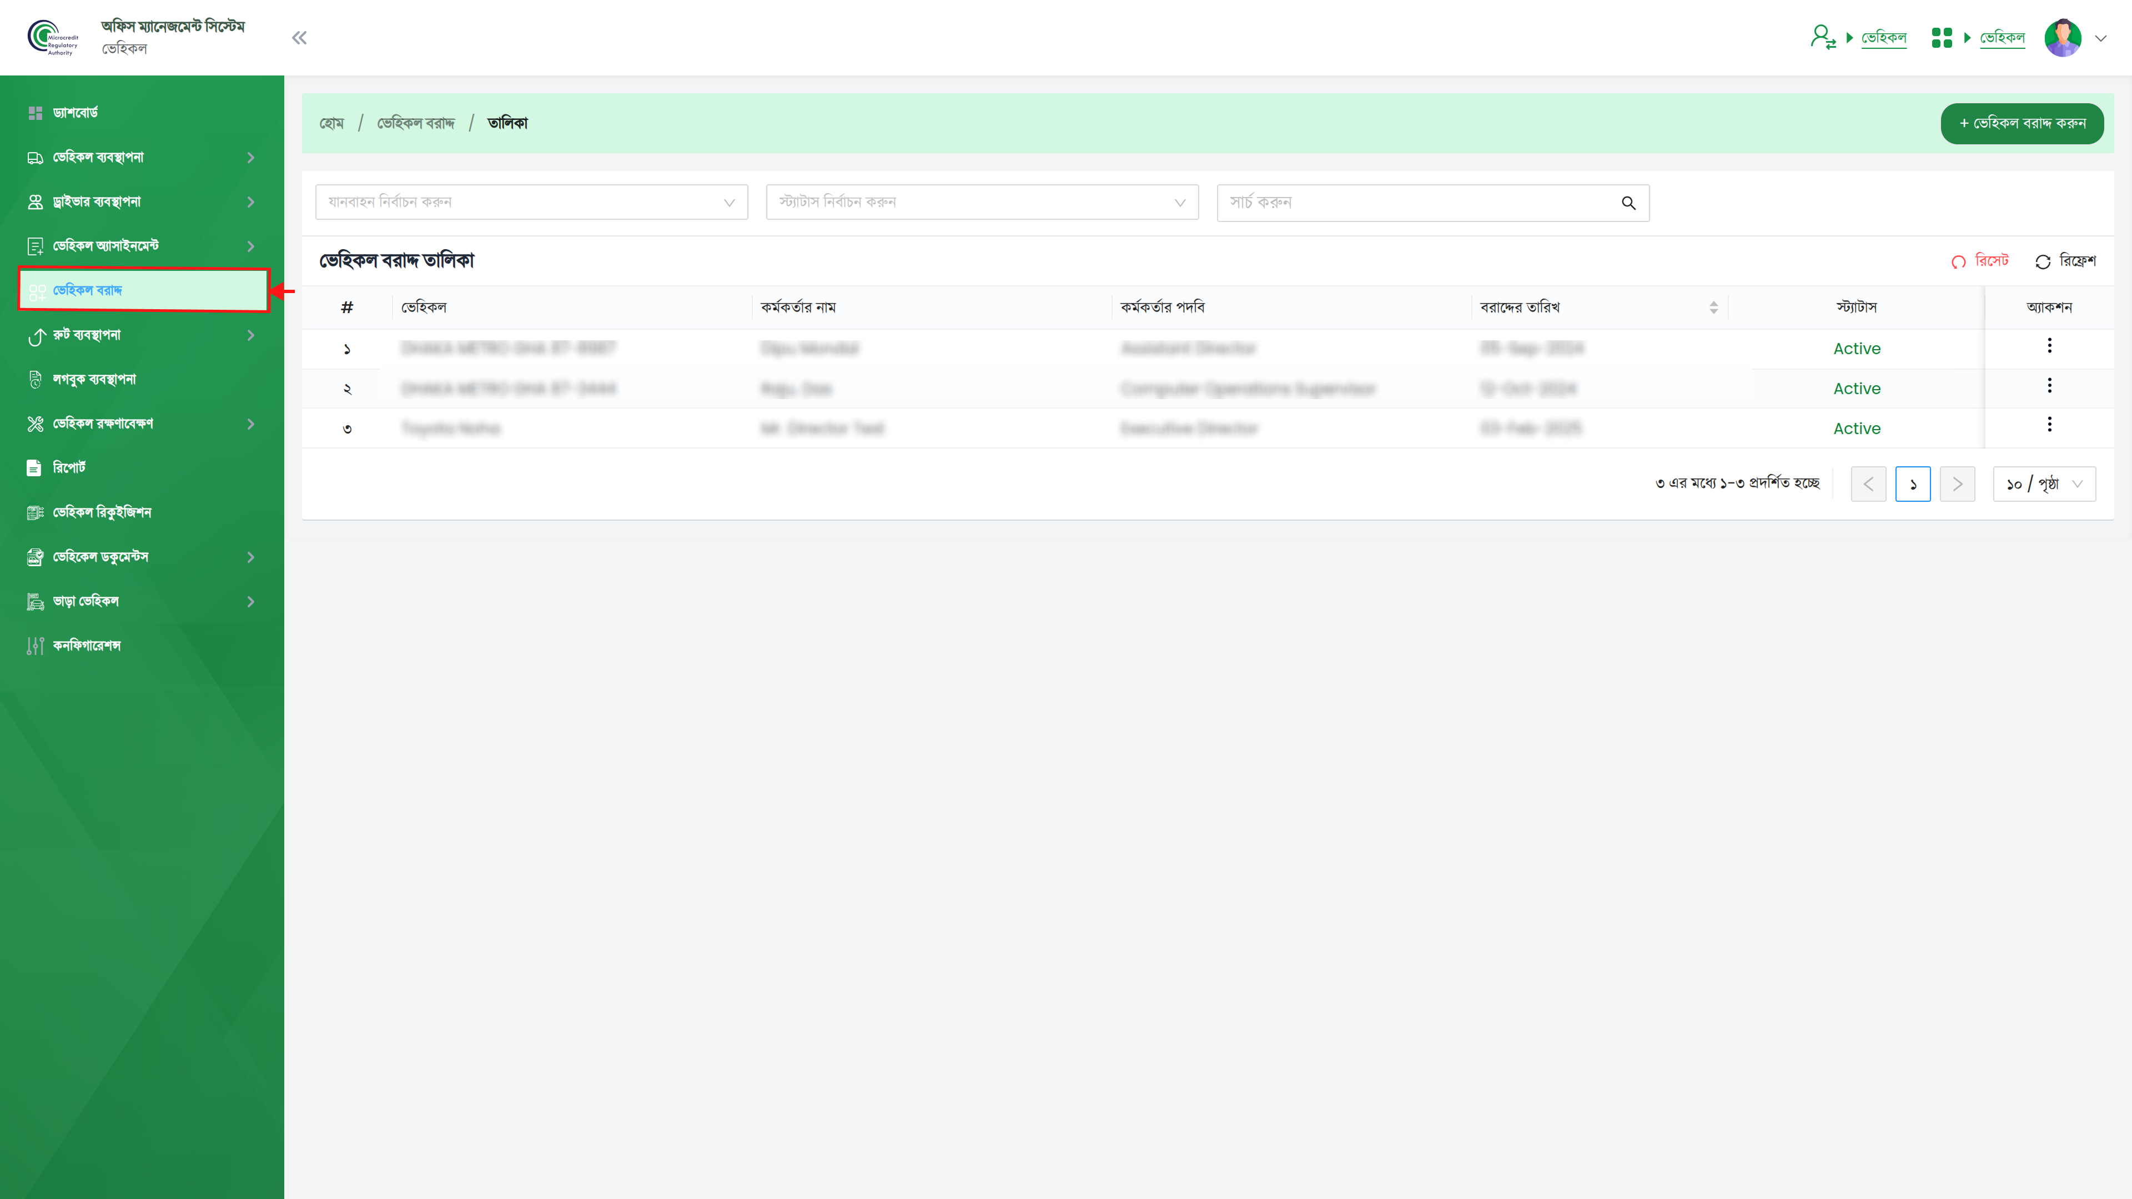The image size is (2132, 1199).
Task: Open action menu for row ৩
Action: pos(2049,425)
